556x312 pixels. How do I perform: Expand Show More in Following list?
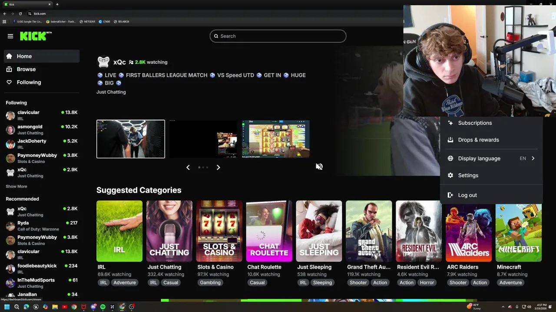coord(17,186)
